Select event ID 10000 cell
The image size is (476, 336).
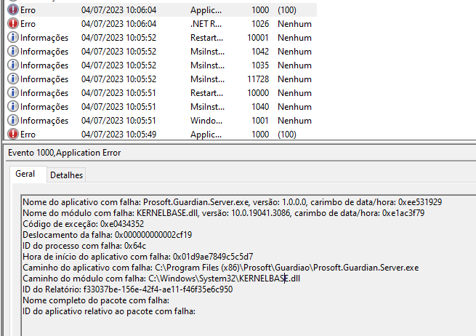coord(258,93)
